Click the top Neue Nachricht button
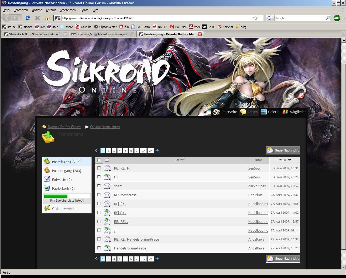This screenshot has height=278, width=346. pos(283,150)
